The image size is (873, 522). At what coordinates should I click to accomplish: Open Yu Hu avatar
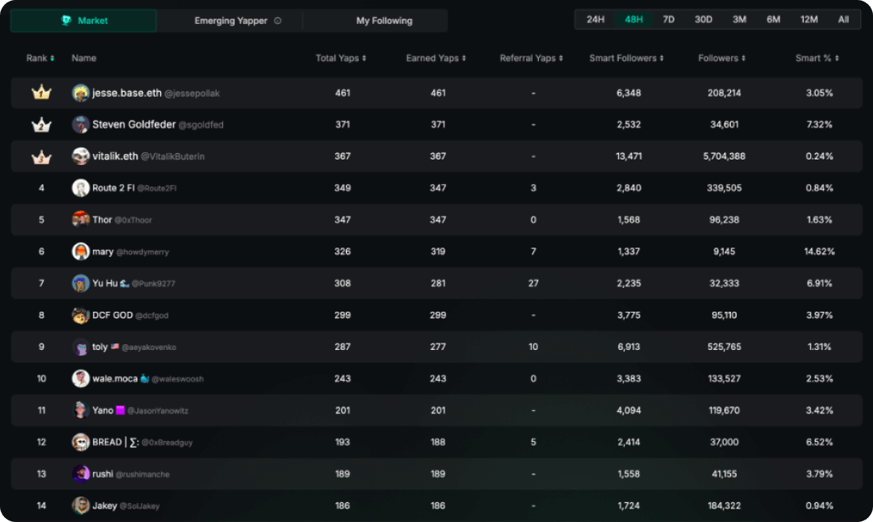point(81,283)
